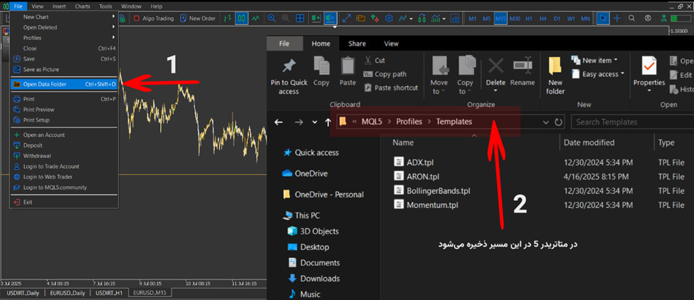Viewport: 694px width, 300px height.
Task: Open the Tools menu
Action: [106, 6]
